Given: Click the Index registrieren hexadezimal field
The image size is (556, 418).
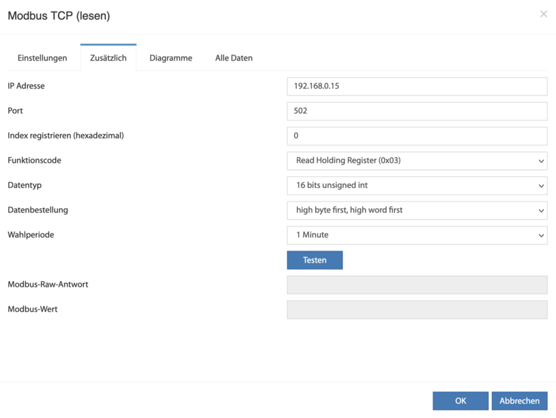Looking at the screenshot, I should (x=417, y=136).
